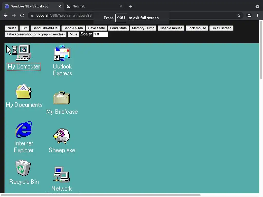
Task: Click Send Alt-Tab button
Action: tap(73, 28)
